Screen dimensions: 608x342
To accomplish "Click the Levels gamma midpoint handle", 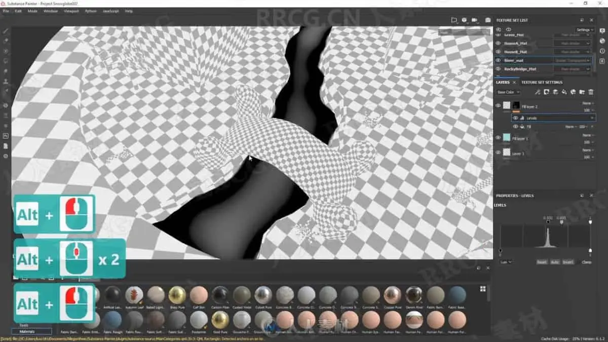I will [561, 221].
